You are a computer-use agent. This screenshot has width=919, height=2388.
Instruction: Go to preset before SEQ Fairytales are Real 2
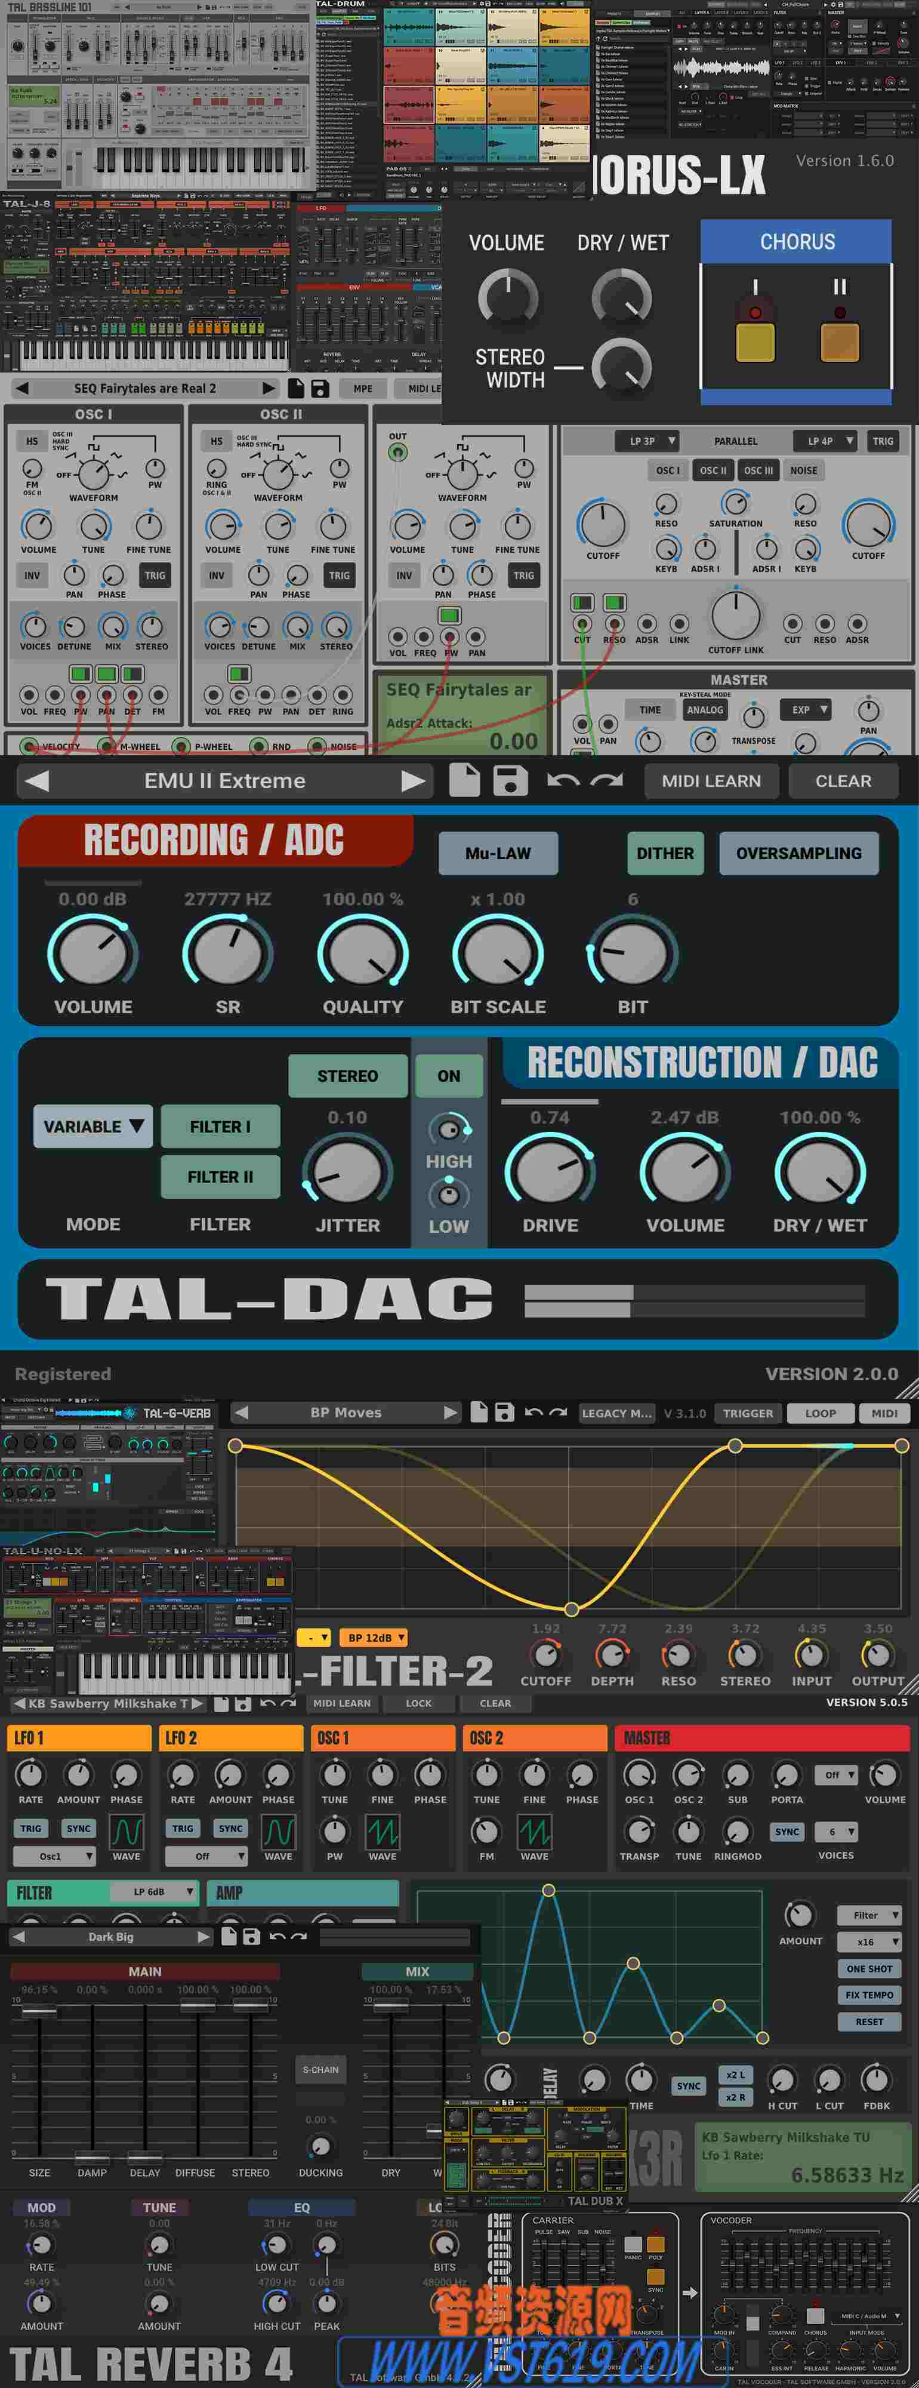click(x=22, y=389)
